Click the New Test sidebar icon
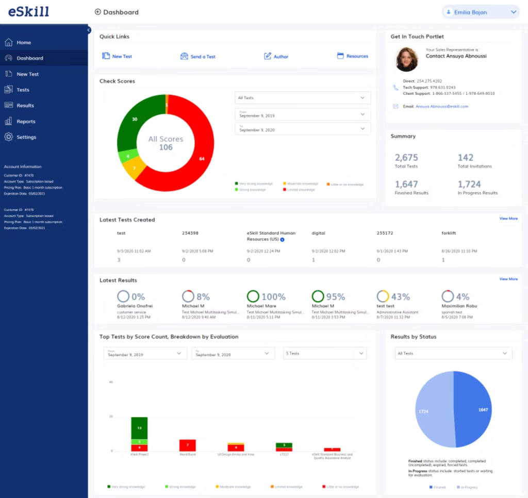Viewport: 528px width, 498px height. [8, 74]
